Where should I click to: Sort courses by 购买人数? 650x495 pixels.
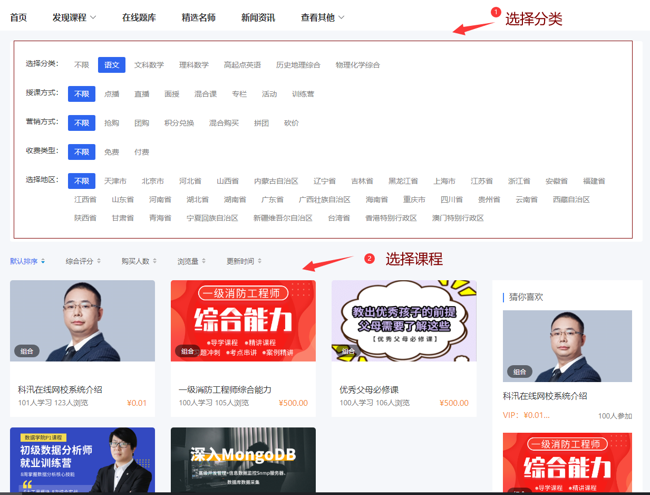[x=135, y=261]
